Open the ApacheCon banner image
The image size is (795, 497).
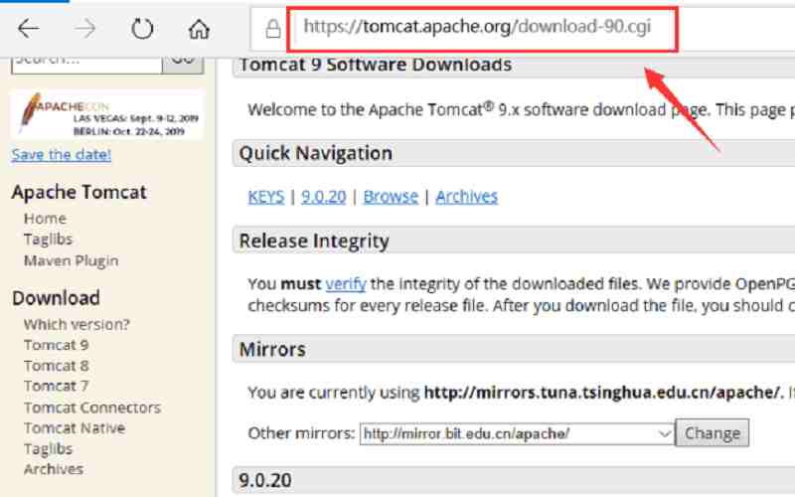(x=107, y=115)
